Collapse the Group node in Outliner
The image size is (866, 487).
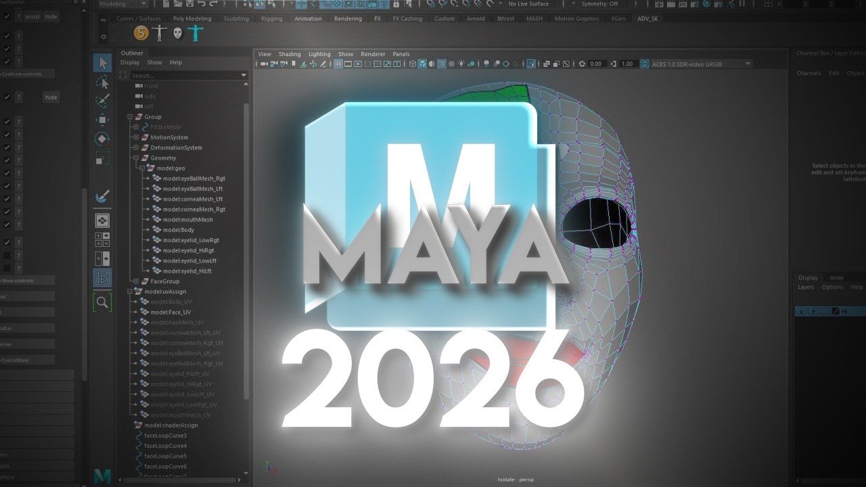click(x=130, y=117)
